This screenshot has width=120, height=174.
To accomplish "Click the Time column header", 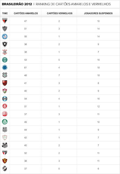I will 5,13.
